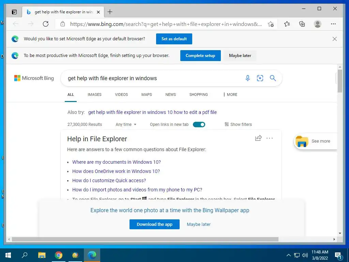The image size is (349, 262).
Task: Open more options ellipsis on answer card
Action: tap(270, 138)
